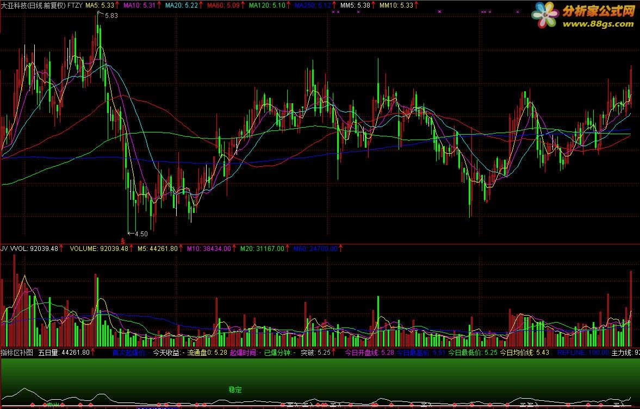Click the volume M10: 38434.00 label
The image size is (640, 409).
pyautogui.click(x=209, y=248)
